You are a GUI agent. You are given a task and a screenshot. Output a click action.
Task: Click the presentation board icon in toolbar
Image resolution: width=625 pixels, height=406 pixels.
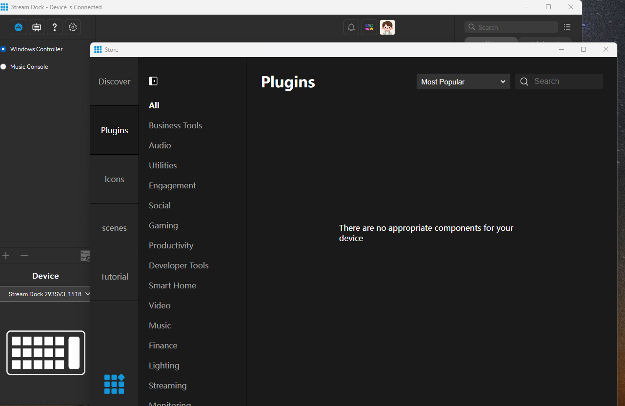37,28
